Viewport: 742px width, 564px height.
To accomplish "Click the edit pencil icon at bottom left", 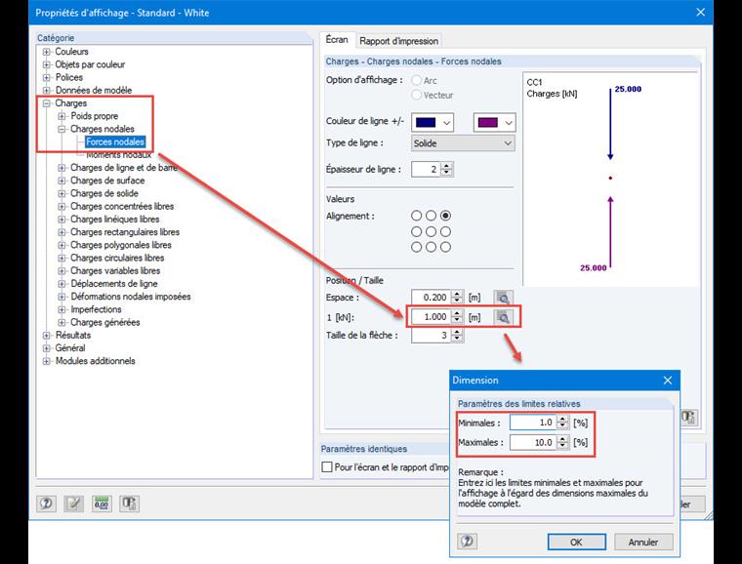I will [73, 504].
